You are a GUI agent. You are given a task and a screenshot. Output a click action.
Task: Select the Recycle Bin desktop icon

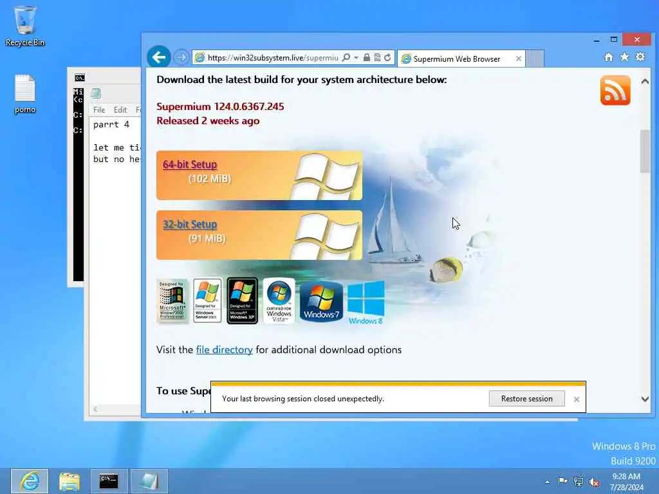25,26
